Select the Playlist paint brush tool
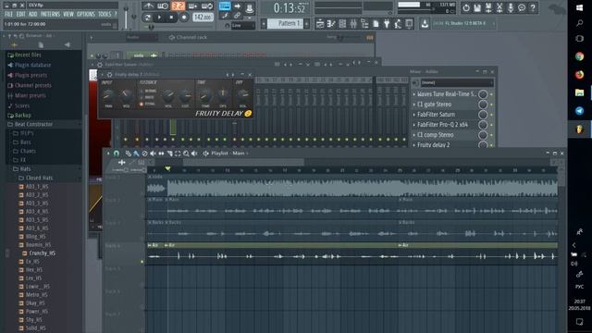This screenshot has width=592, height=333. 136,154
